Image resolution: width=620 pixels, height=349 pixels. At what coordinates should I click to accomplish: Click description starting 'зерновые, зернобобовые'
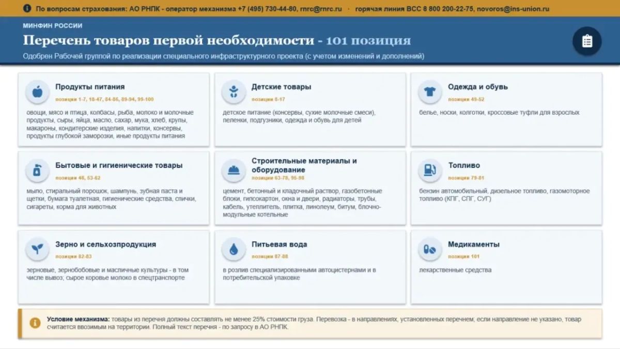click(x=107, y=274)
